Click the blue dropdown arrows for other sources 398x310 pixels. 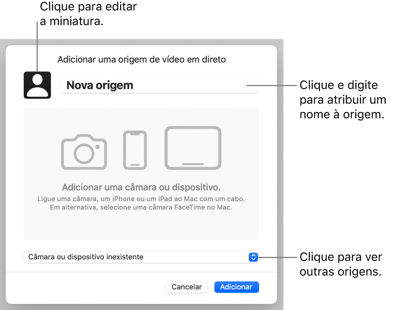pos(253,257)
